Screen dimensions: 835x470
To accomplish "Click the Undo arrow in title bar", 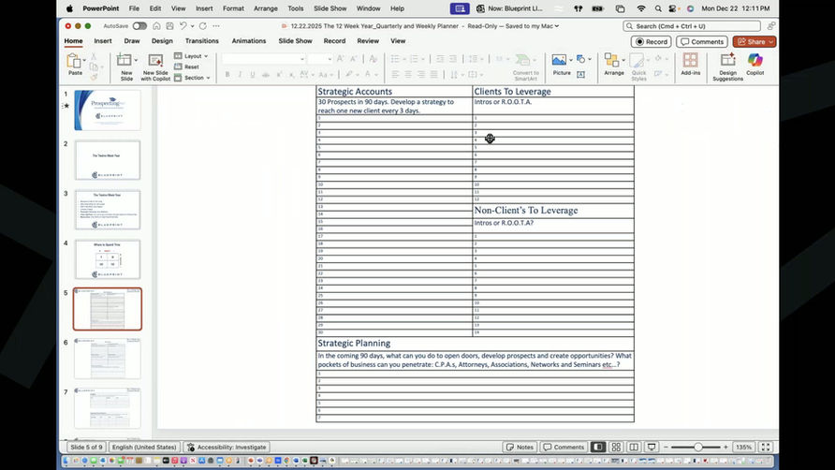I will pyautogui.click(x=183, y=25).
